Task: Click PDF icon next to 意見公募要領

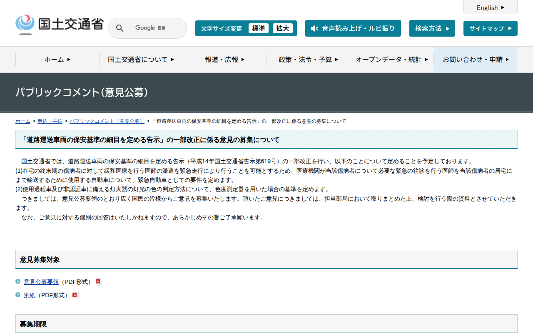Action: click(x=98, y=282)
